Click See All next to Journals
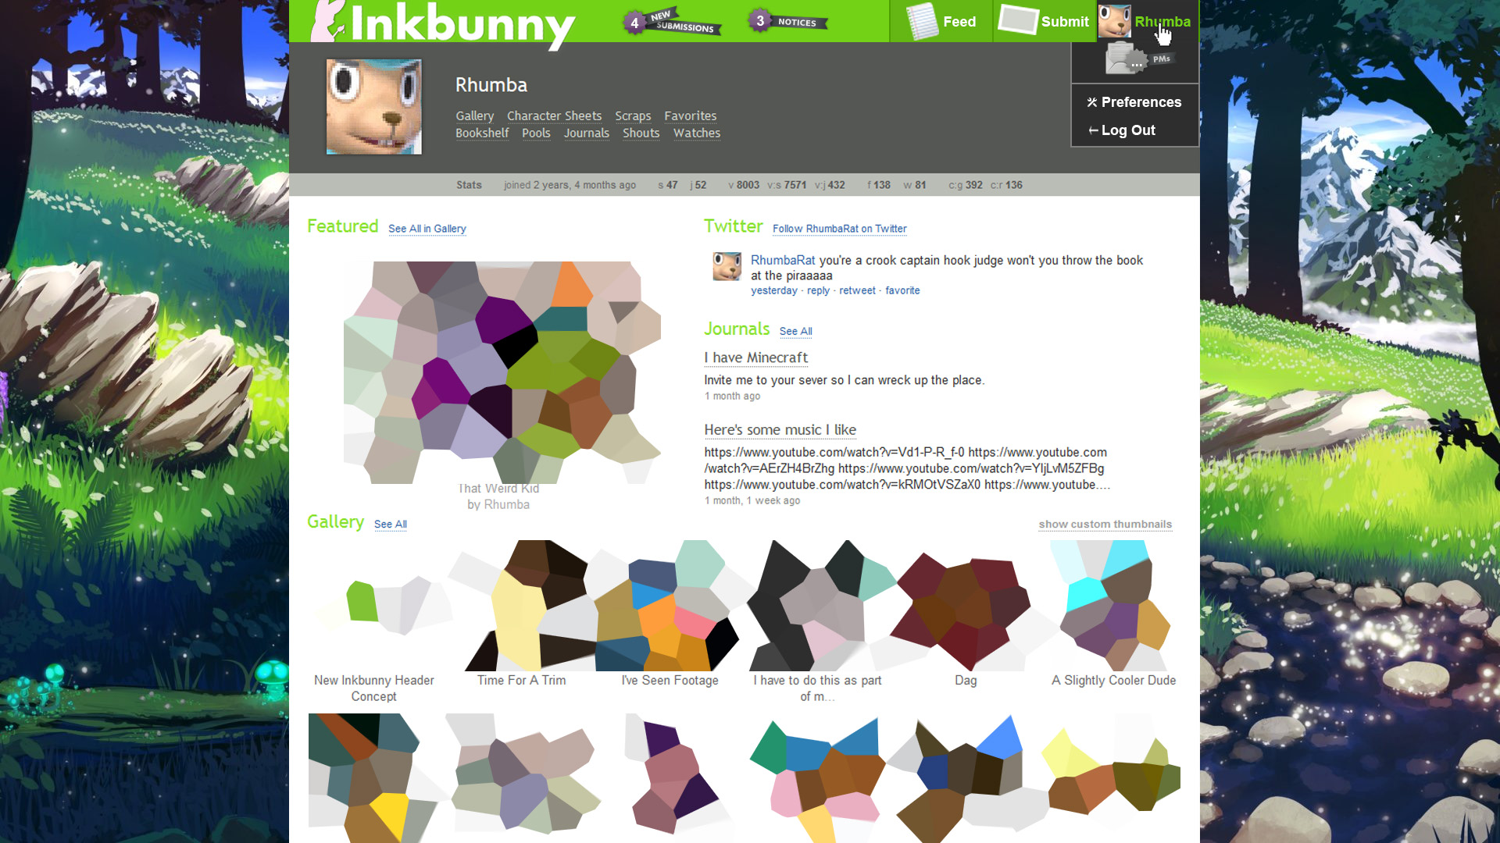This screenshot has height=843, width=1500. click(x=795, y=332)
